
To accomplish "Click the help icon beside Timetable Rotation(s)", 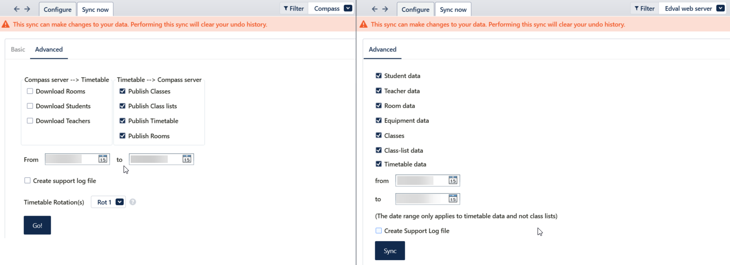I will tap(133, 202).
